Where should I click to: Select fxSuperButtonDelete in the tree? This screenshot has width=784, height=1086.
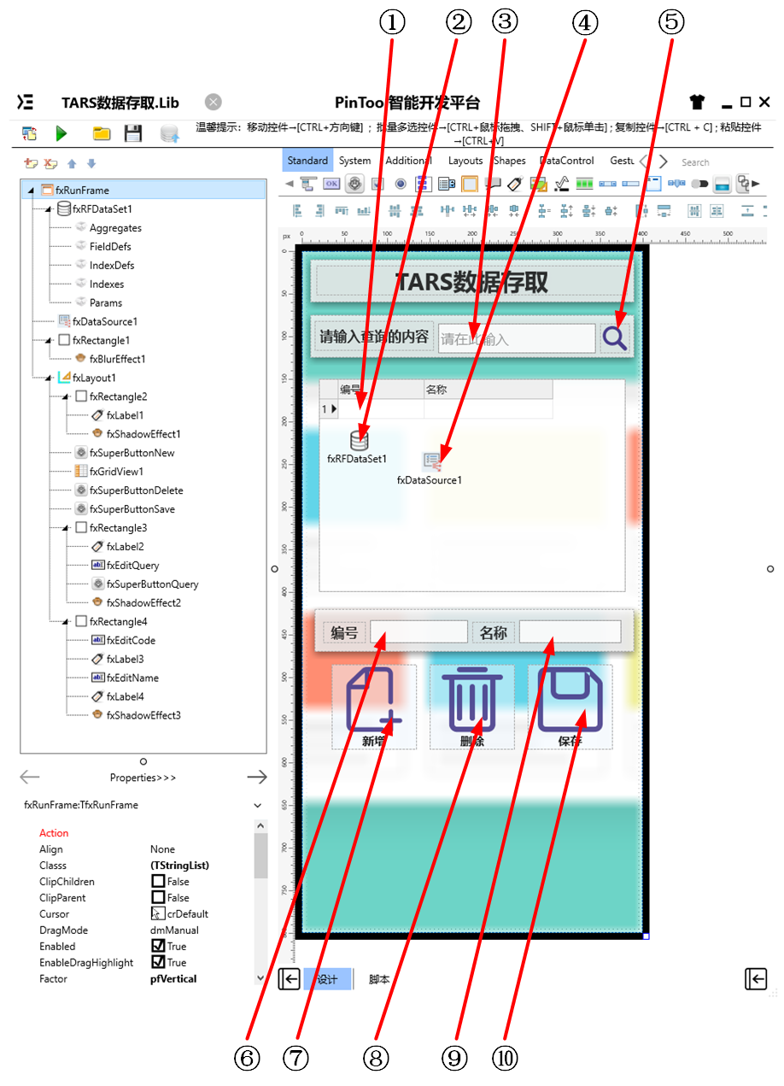[137, 490]
